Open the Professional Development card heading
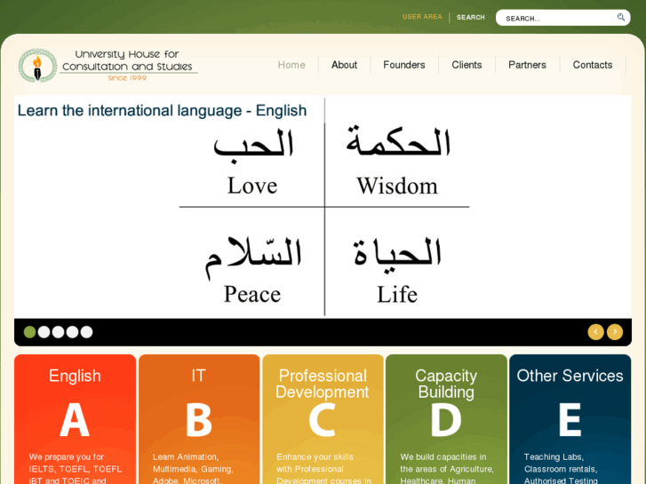The width and height of the screenshot is (646, 484). pos(323,384)
